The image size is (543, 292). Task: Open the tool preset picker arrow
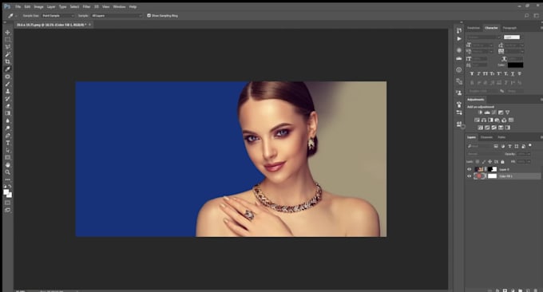pos(16,16)
